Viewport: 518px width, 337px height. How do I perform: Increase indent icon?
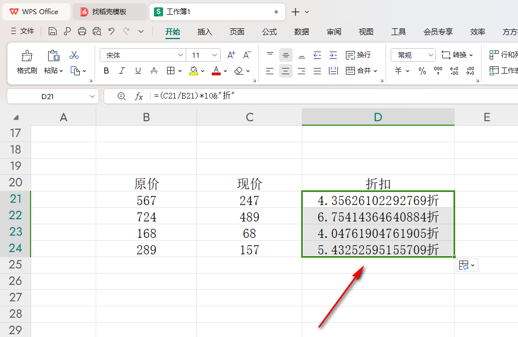[x=333, y=55]
